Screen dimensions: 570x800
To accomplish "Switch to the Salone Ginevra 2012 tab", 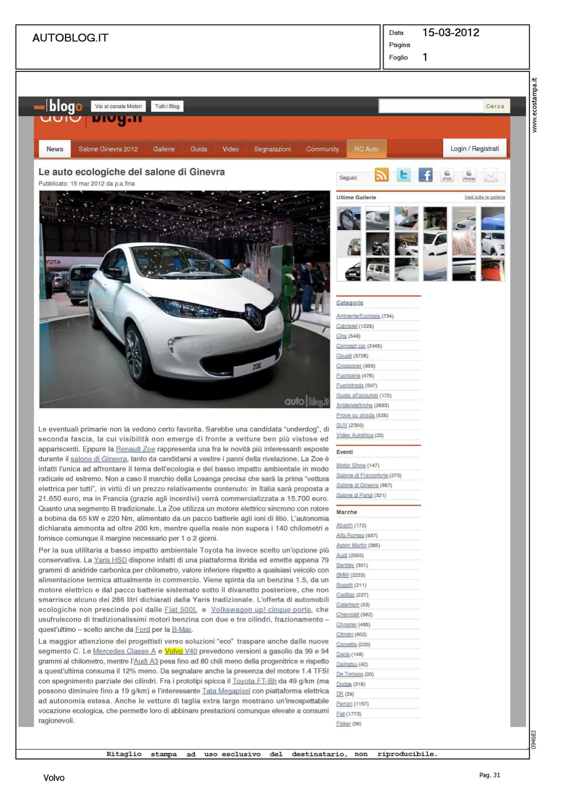I will (x=108, y=149).
